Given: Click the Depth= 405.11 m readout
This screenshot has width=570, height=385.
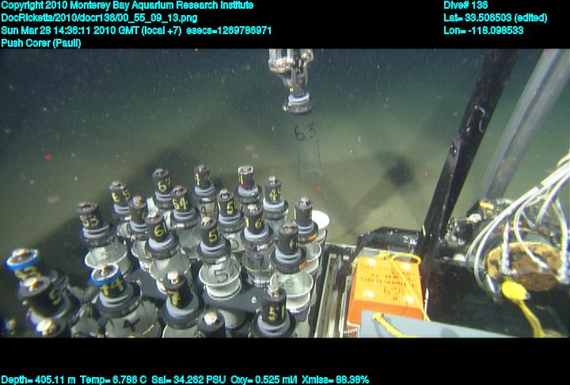Looking at the screenshot, I should (x=38, y=380).
